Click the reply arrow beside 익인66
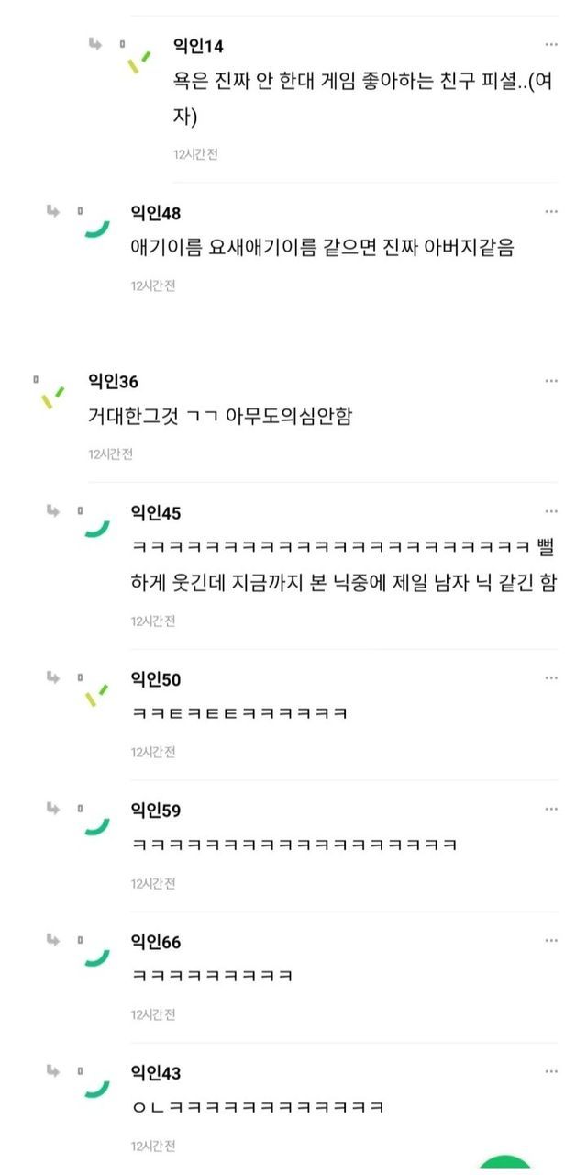Viewport: 587px width, 1175px height. 53,940
